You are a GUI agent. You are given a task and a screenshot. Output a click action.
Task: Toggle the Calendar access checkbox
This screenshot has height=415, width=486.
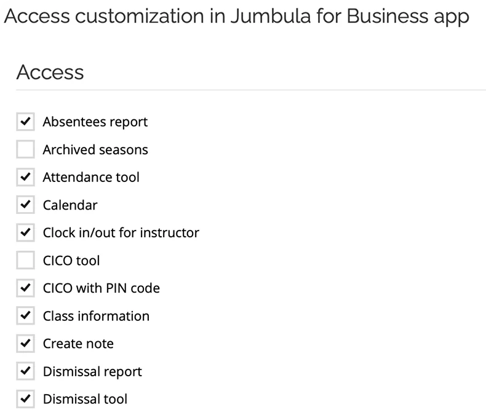(x=25, y=205)
